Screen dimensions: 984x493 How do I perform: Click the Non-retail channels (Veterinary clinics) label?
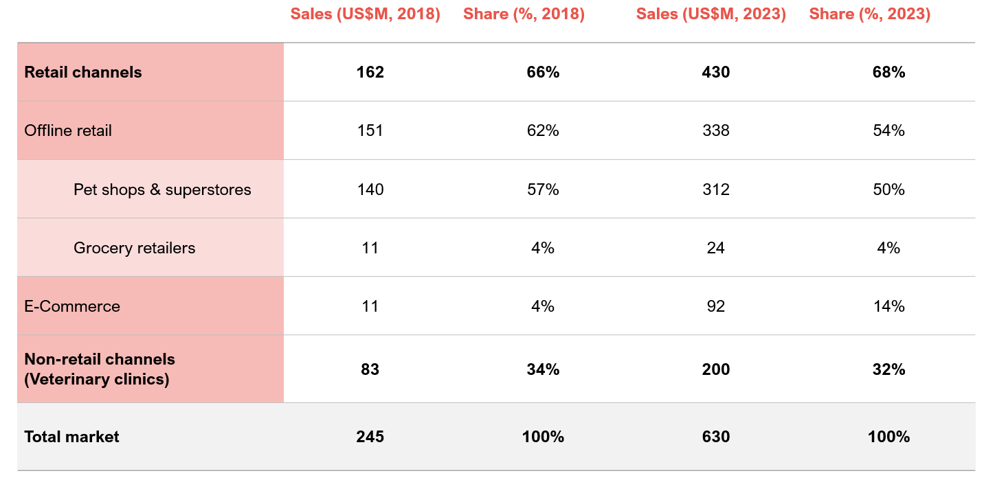(100, 369)
